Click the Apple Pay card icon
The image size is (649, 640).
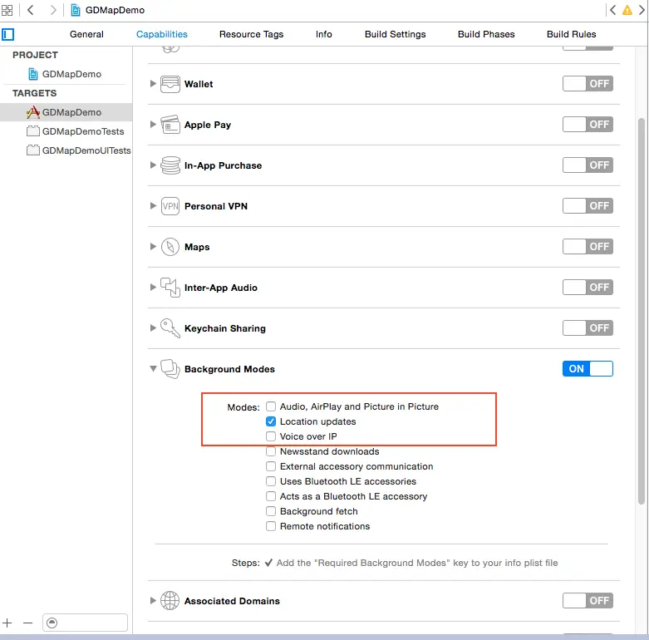click(170, 125)
